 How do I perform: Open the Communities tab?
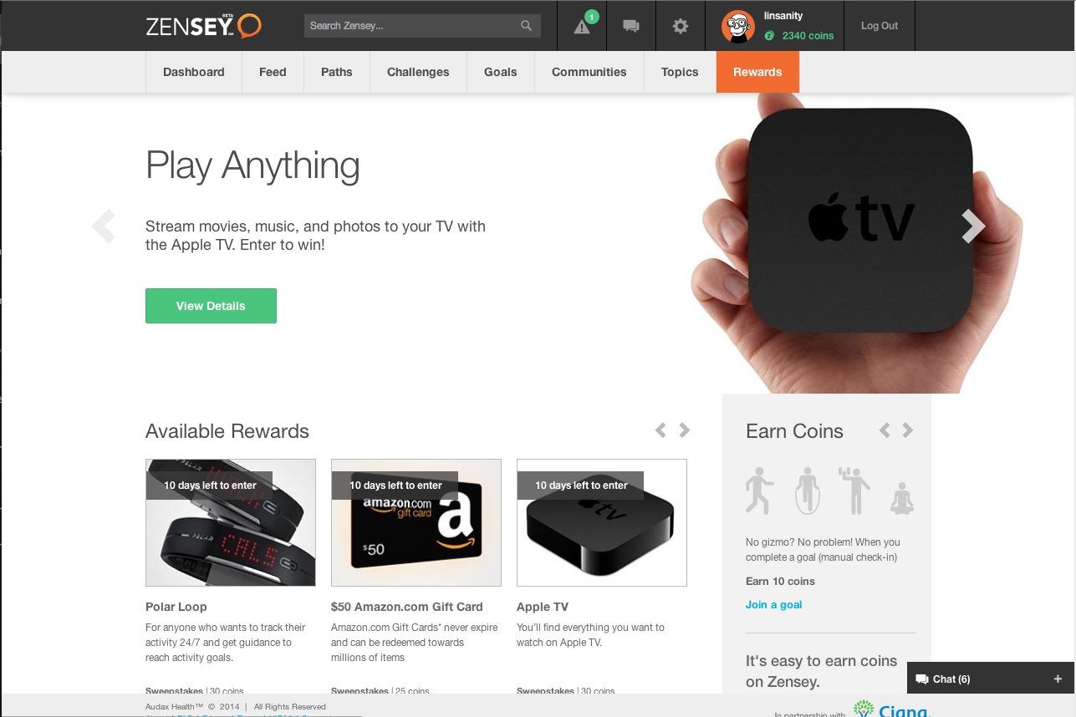[x=589, y=72]
